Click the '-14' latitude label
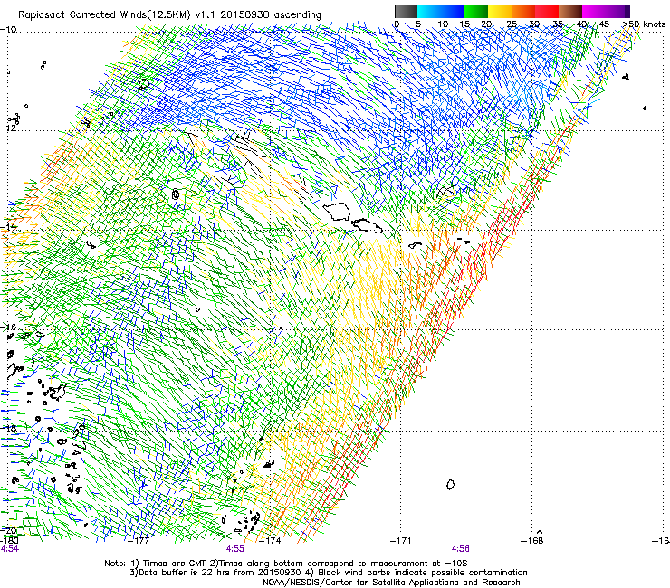The width and height of the screenshot is (670, 588). tap(8, 227)
